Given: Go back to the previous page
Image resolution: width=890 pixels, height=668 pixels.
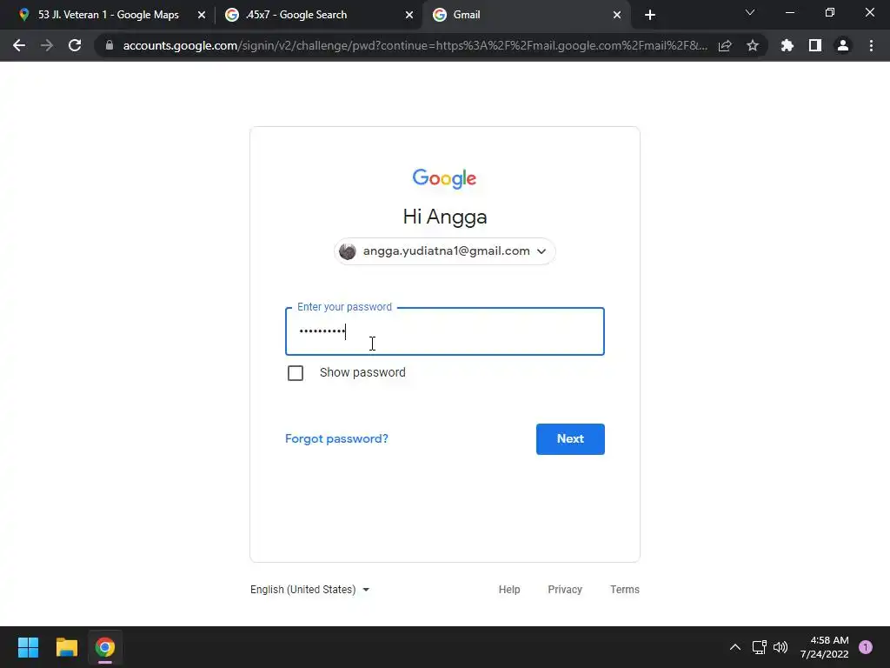Looking at the screenshot, I should (19, 45).
